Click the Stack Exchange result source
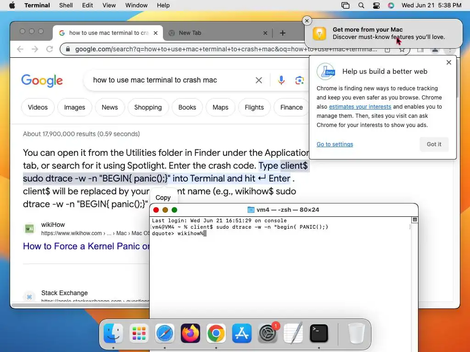 pos(64,293)
